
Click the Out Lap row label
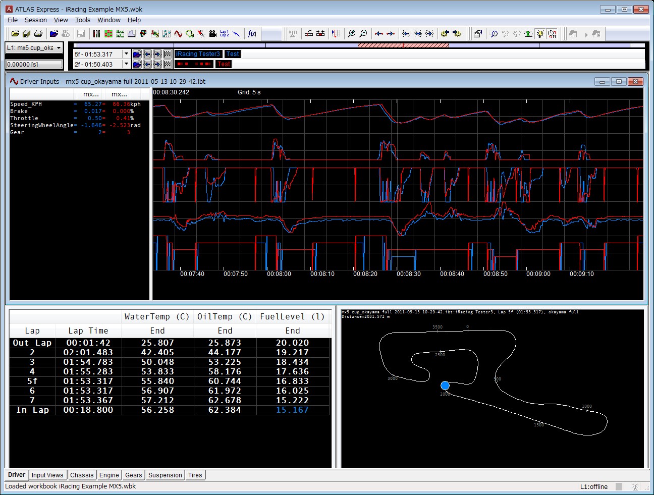pyautogui.click(x=32, y=343)
